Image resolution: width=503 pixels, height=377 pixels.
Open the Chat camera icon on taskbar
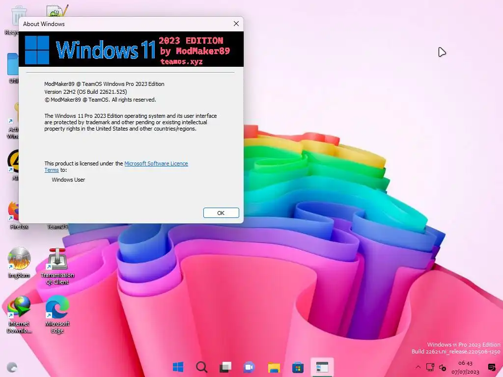coord(249,367)
